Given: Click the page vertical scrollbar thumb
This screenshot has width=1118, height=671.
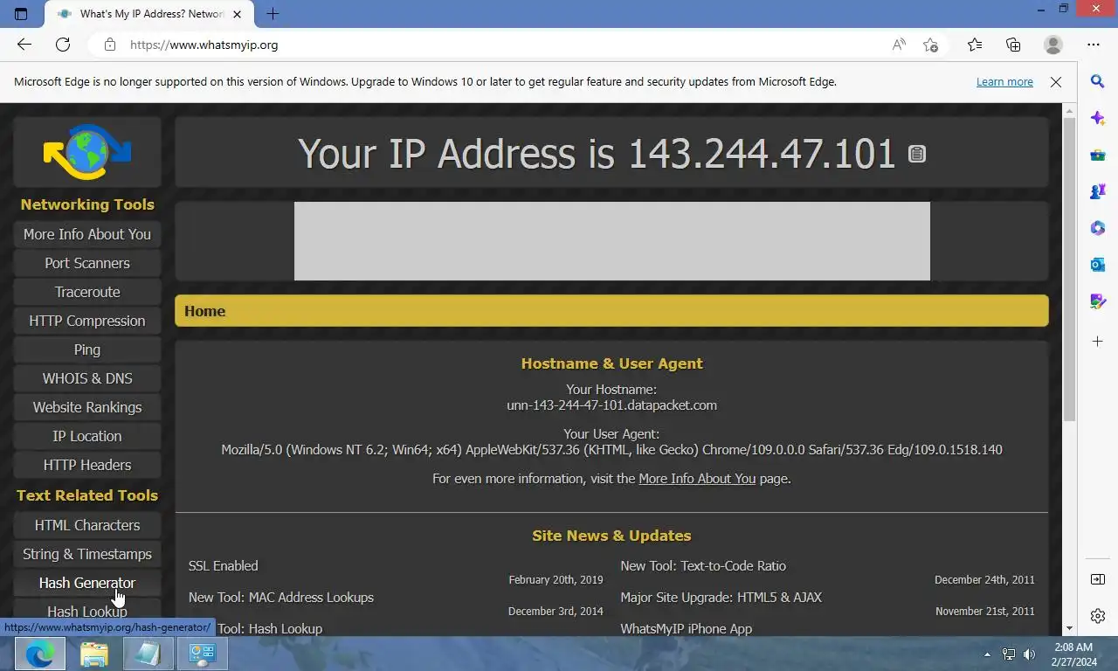Looking at the screenshot, I should (x=1069, y=268).
